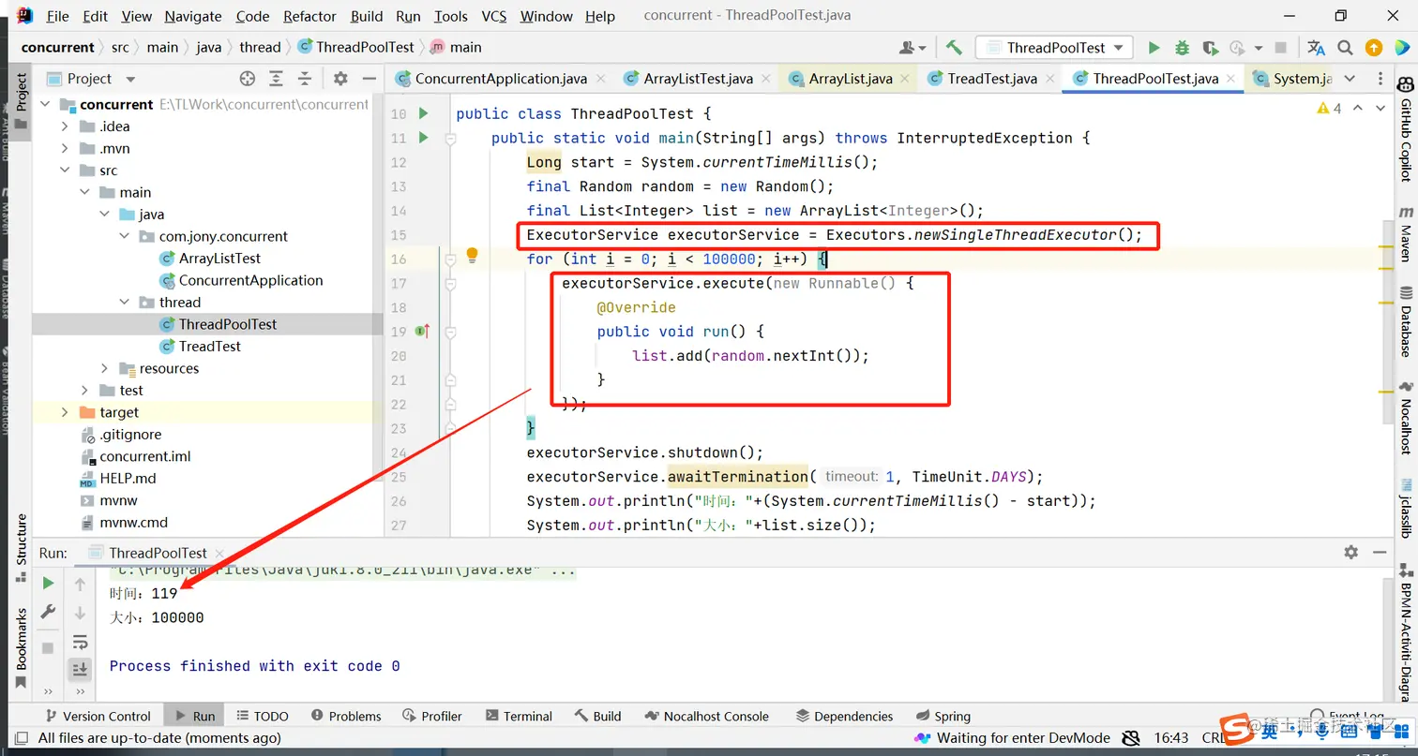This screenshot has height=756, width=1418.
Task: Open the Version Control tool window
Action: tap(97, 716)
